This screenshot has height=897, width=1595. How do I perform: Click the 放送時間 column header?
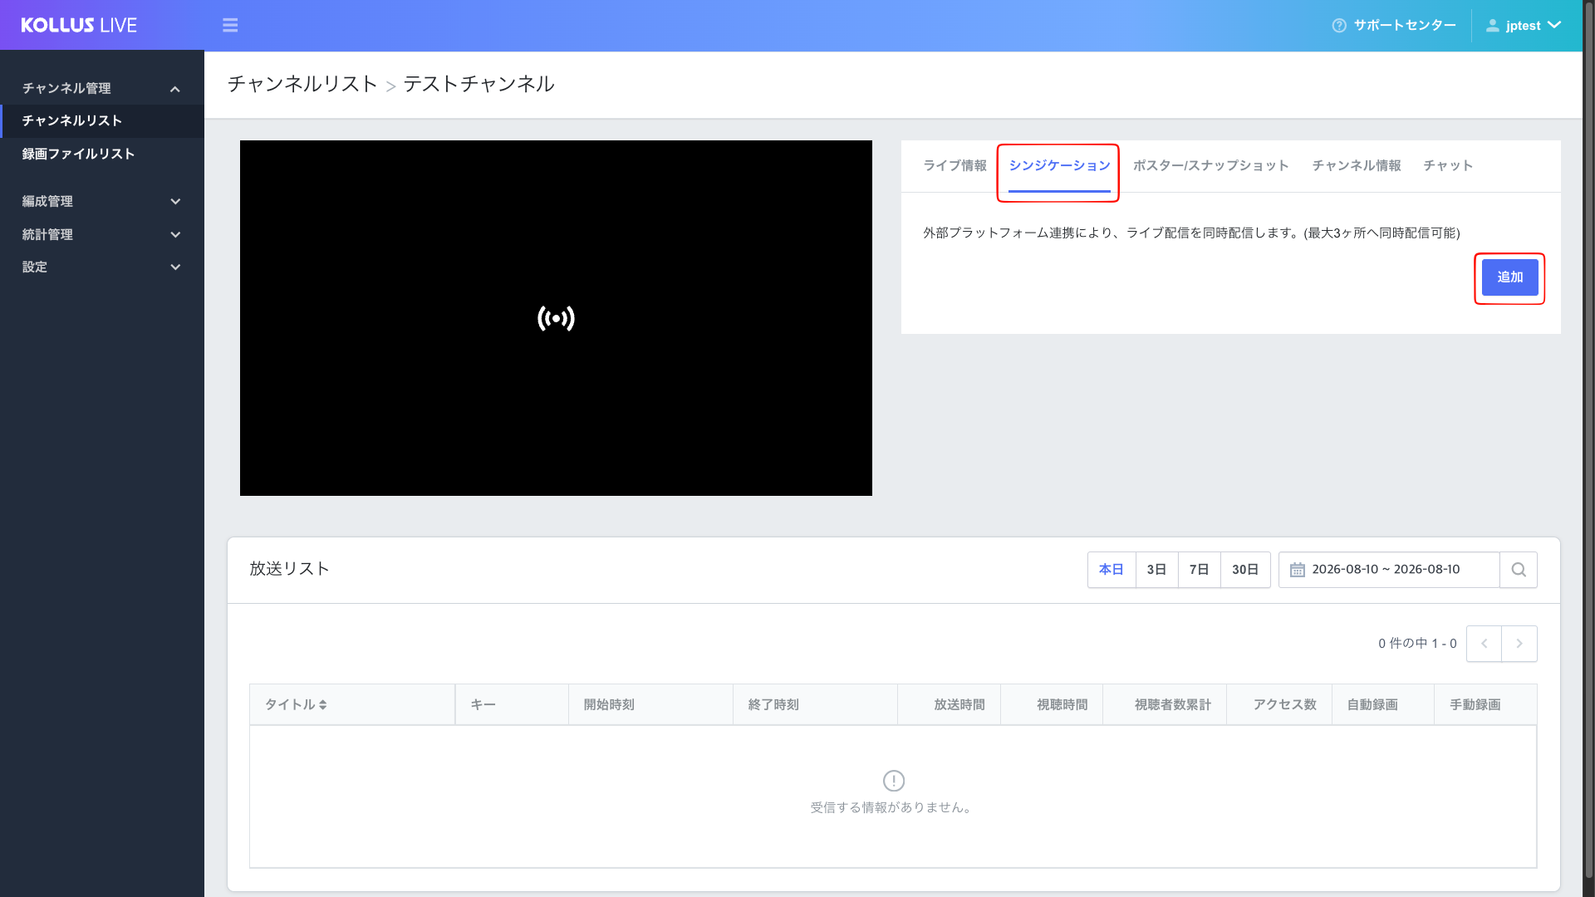click(x=949, y=704)
